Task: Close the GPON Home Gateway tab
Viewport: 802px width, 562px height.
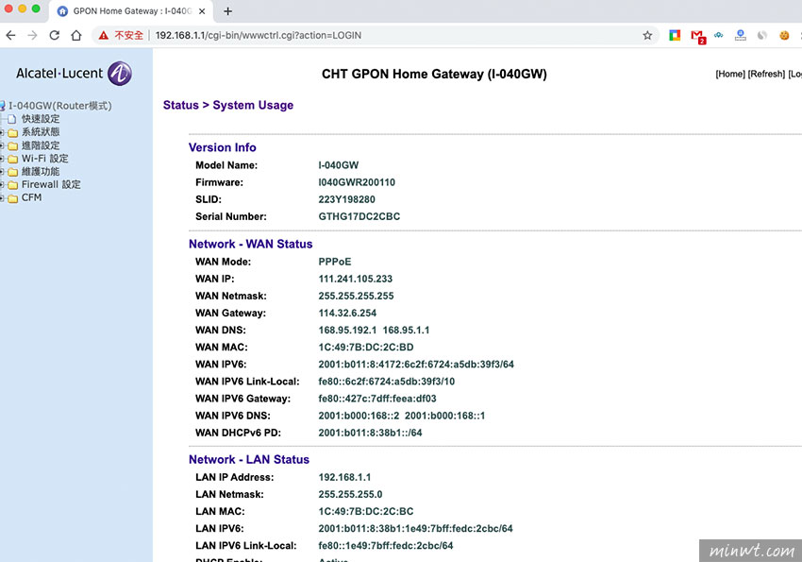Action: point(202,11)
